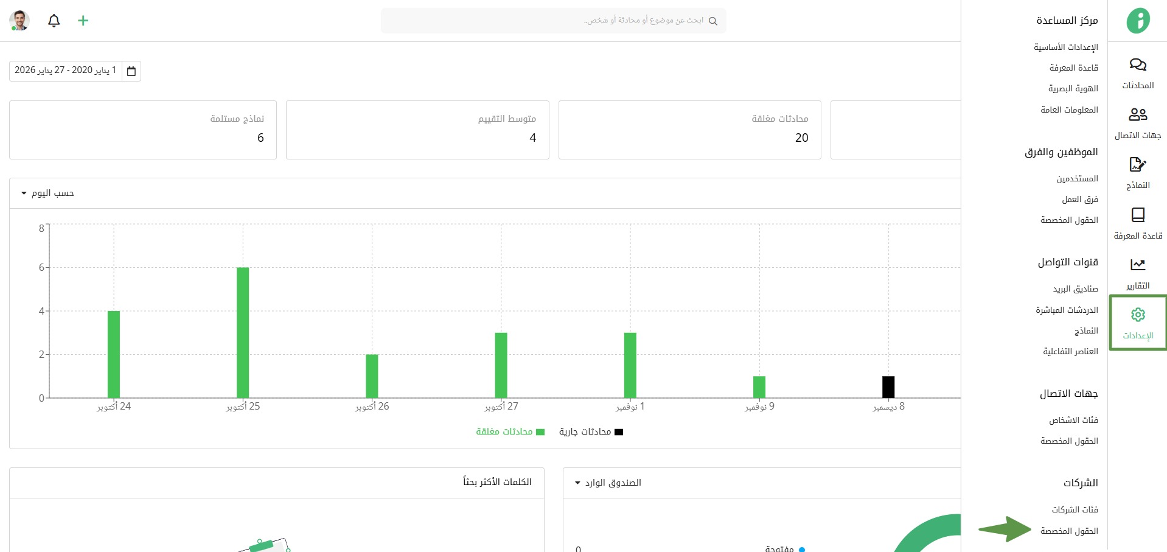The image size is (1167, 552).
Task: Open 'فرق العمل' teams link
Action: pyautogui.click(x=1079, y=199)
